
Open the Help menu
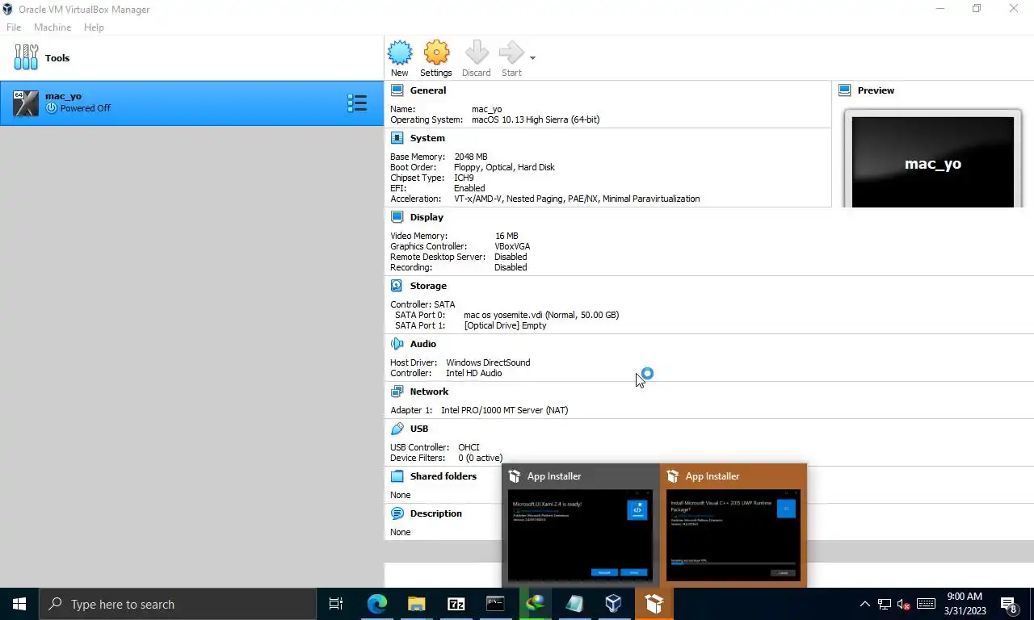click(x=94, y=27)
